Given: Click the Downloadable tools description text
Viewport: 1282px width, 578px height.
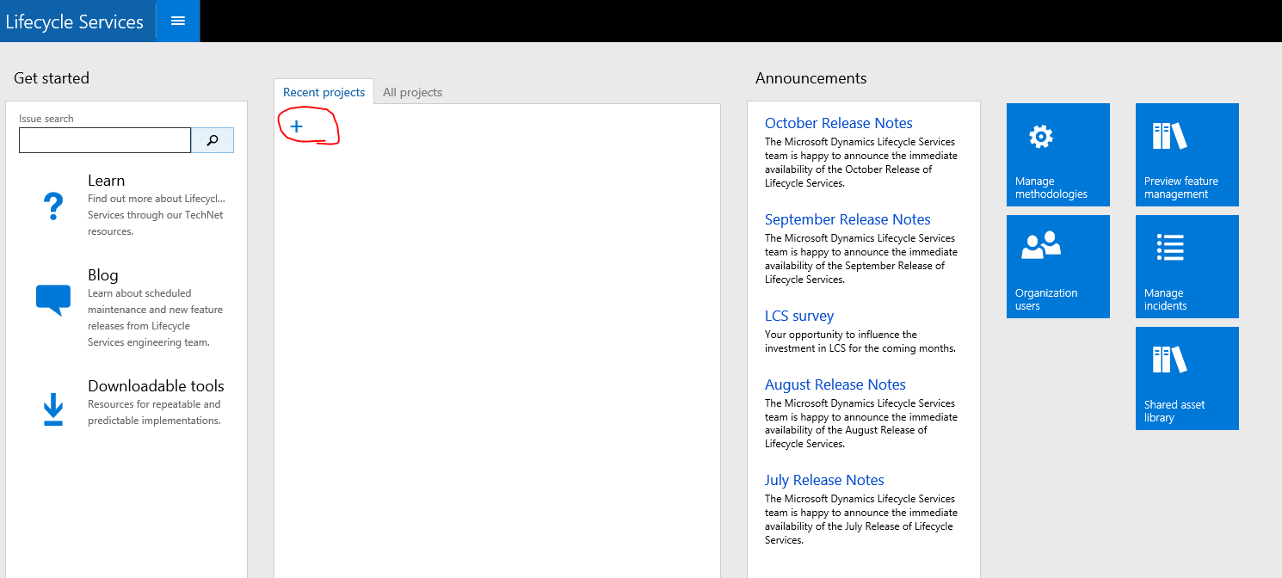Looking at the screenshot, I should coord(154,412).
